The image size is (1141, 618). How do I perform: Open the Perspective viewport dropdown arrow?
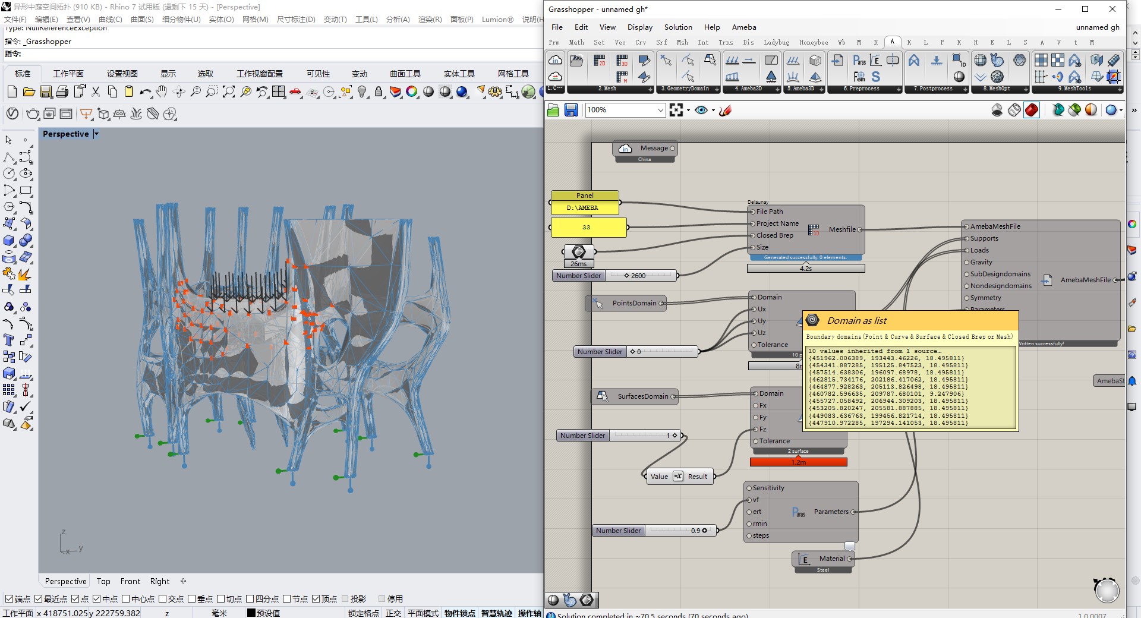coord(96,134)
